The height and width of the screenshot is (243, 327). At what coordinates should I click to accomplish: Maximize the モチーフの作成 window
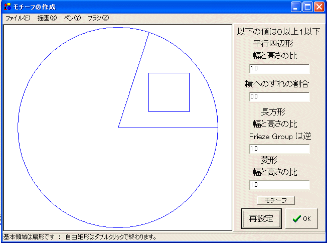pyautogui.click(x=307, y=7)
